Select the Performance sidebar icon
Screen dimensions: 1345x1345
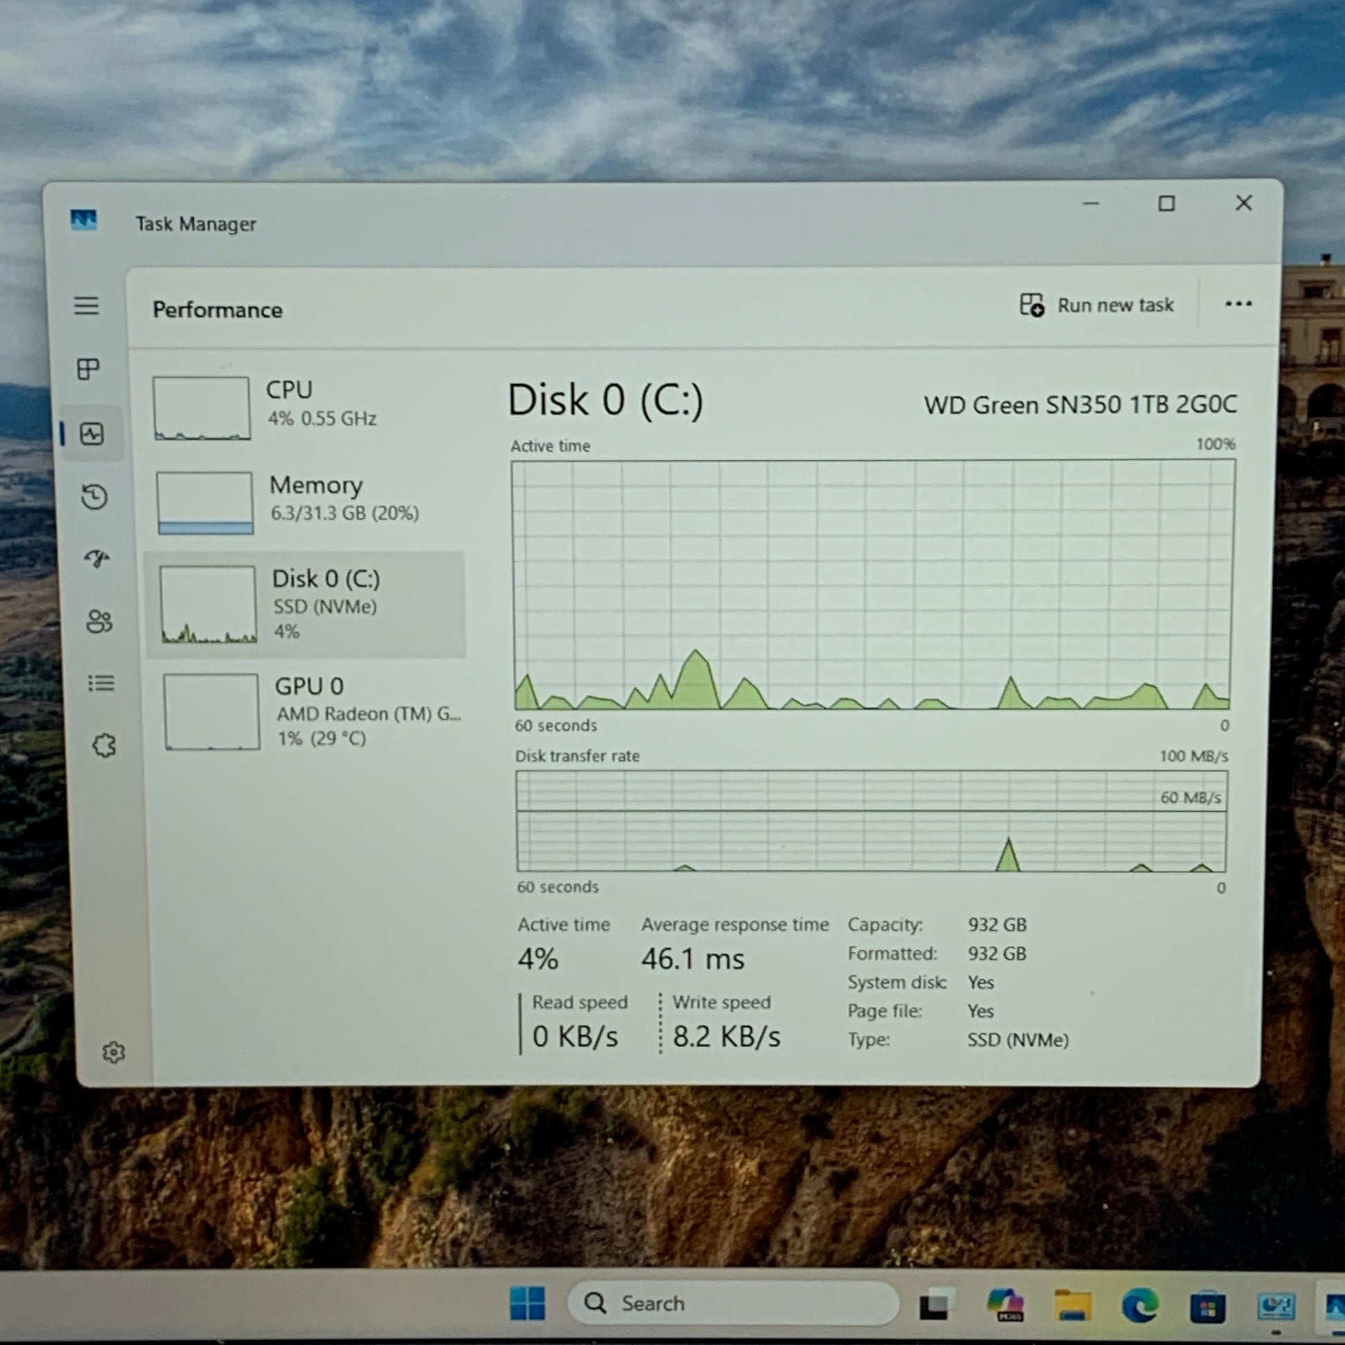pos(92,434)
